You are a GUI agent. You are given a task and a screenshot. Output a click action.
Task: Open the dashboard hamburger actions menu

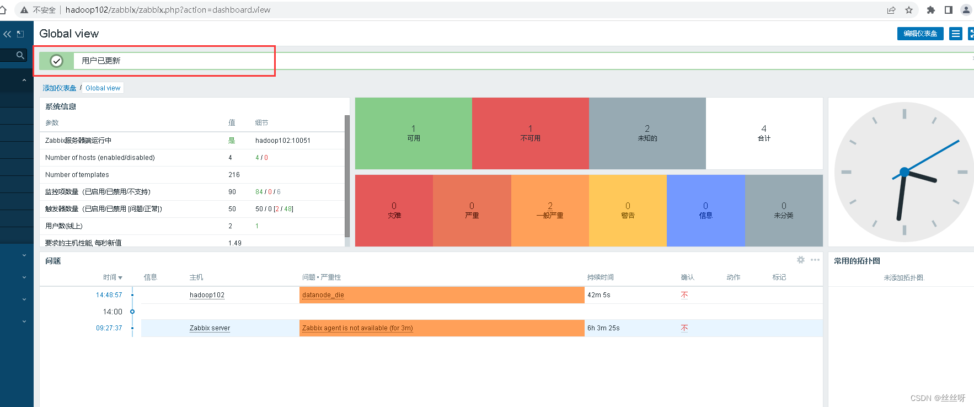pos(956,34)
